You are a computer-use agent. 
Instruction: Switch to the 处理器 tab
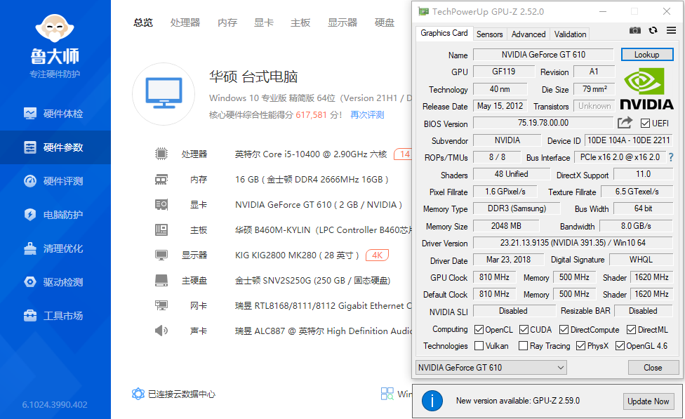tap(185, 22)
